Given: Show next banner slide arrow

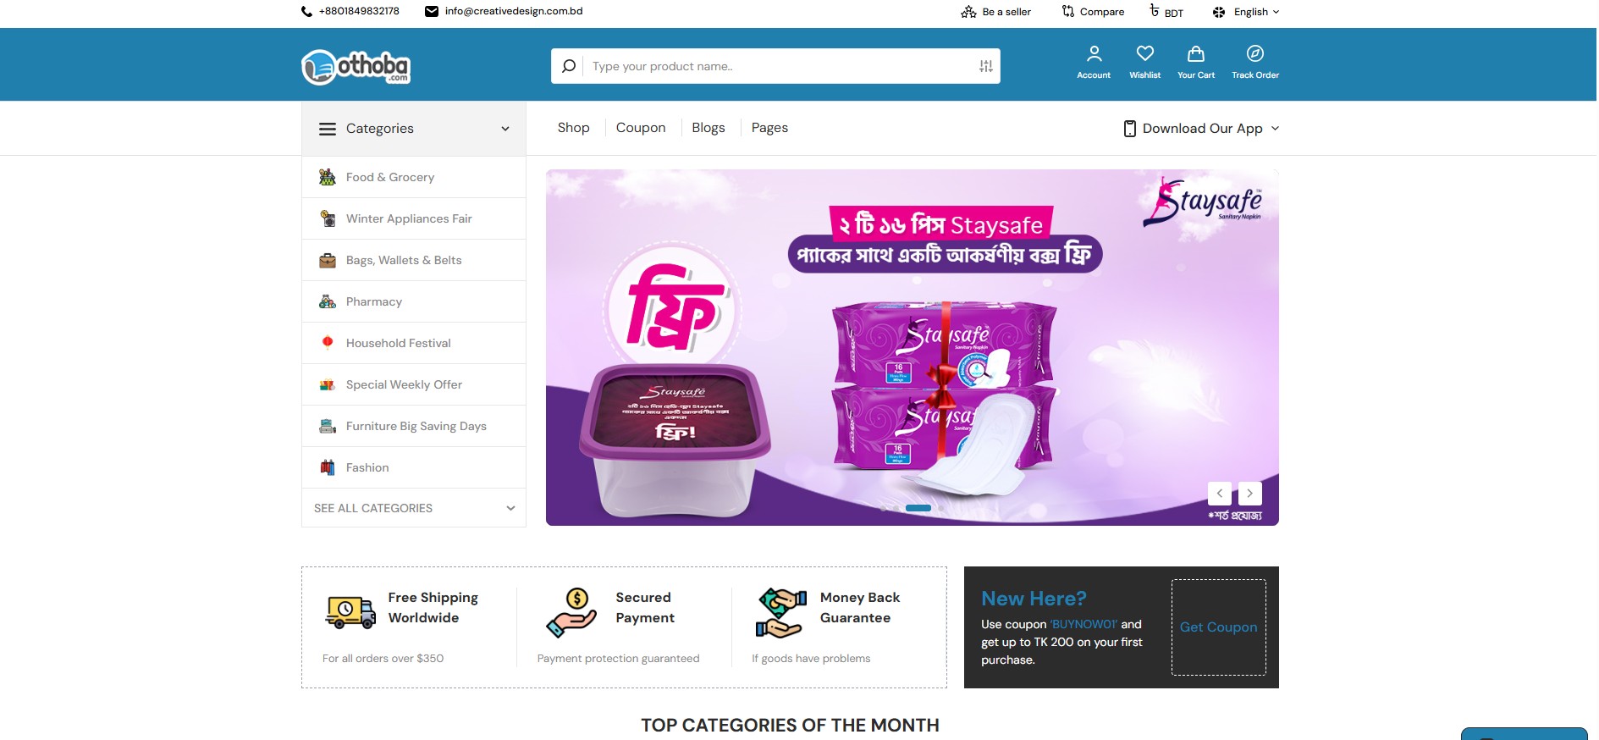Looking at the screenshot, I should (x=1250, y=494).
